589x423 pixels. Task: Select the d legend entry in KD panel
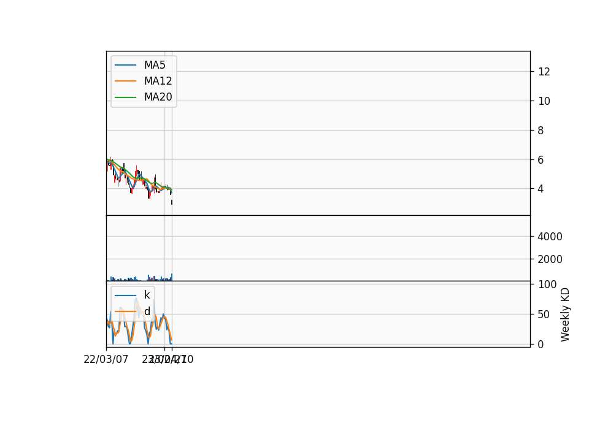pos(147,311)
